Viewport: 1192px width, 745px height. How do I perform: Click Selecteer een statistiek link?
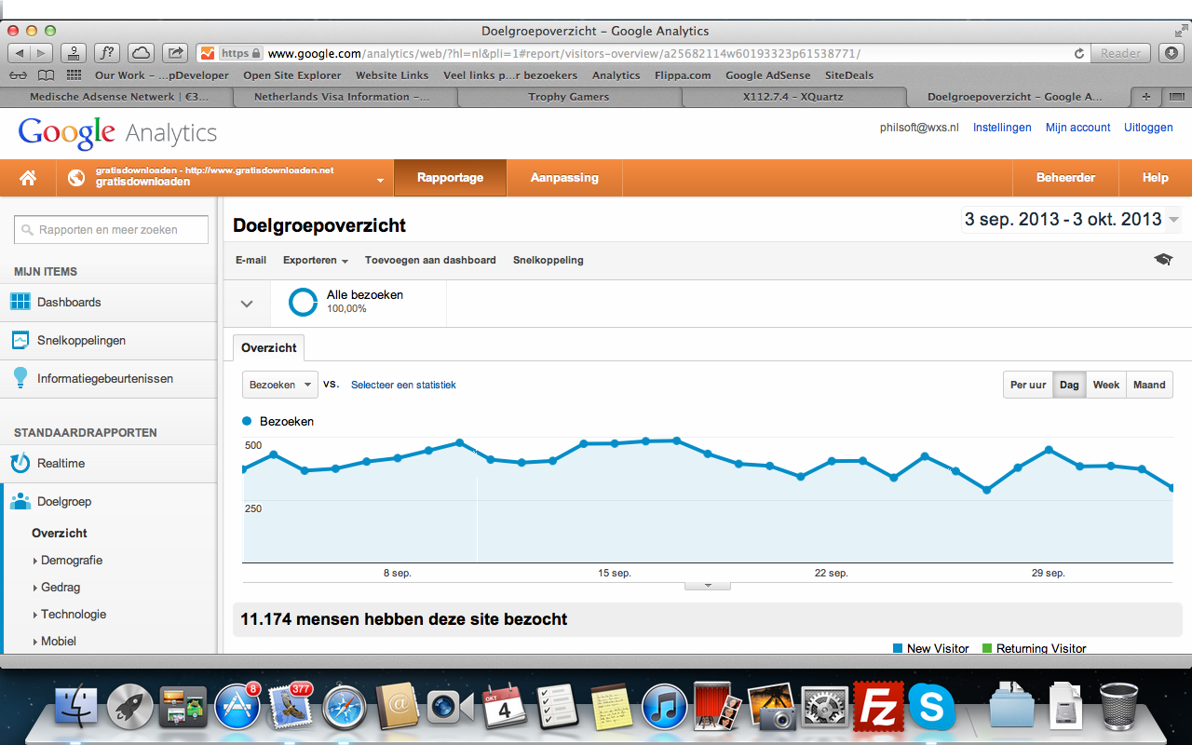click(x=403, y=385)
